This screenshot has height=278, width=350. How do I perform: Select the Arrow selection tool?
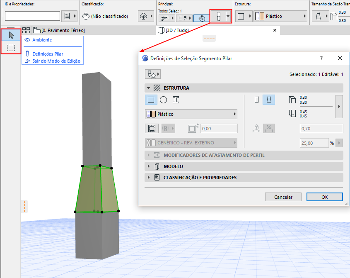coord(11,35)
